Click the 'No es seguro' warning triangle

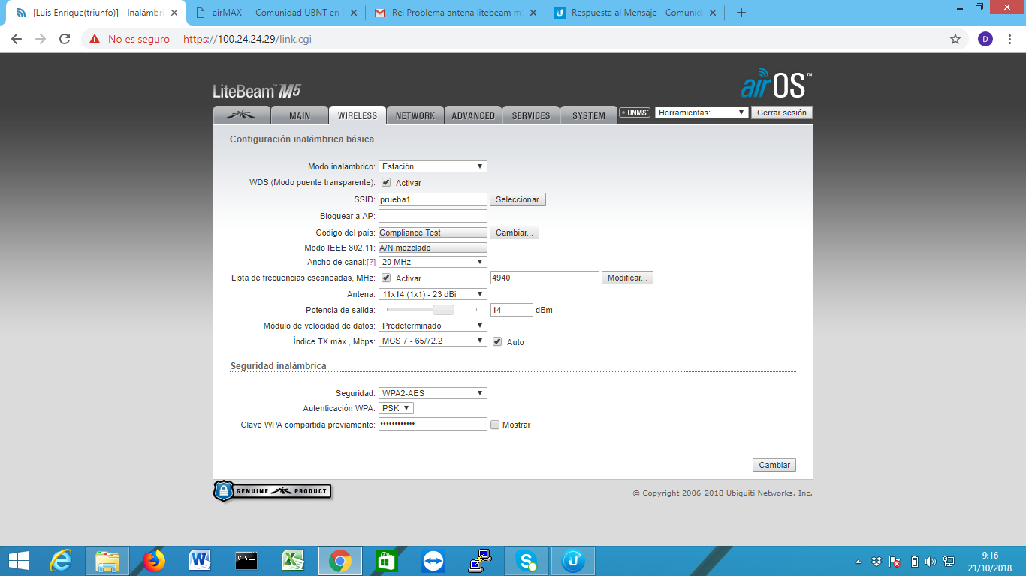click(95, 39)
